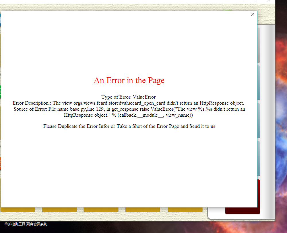287x233 pixels.
Task: Click the "Source of Error: File name base.py" line
Action: pyautogui.click(x=129, y=109)
